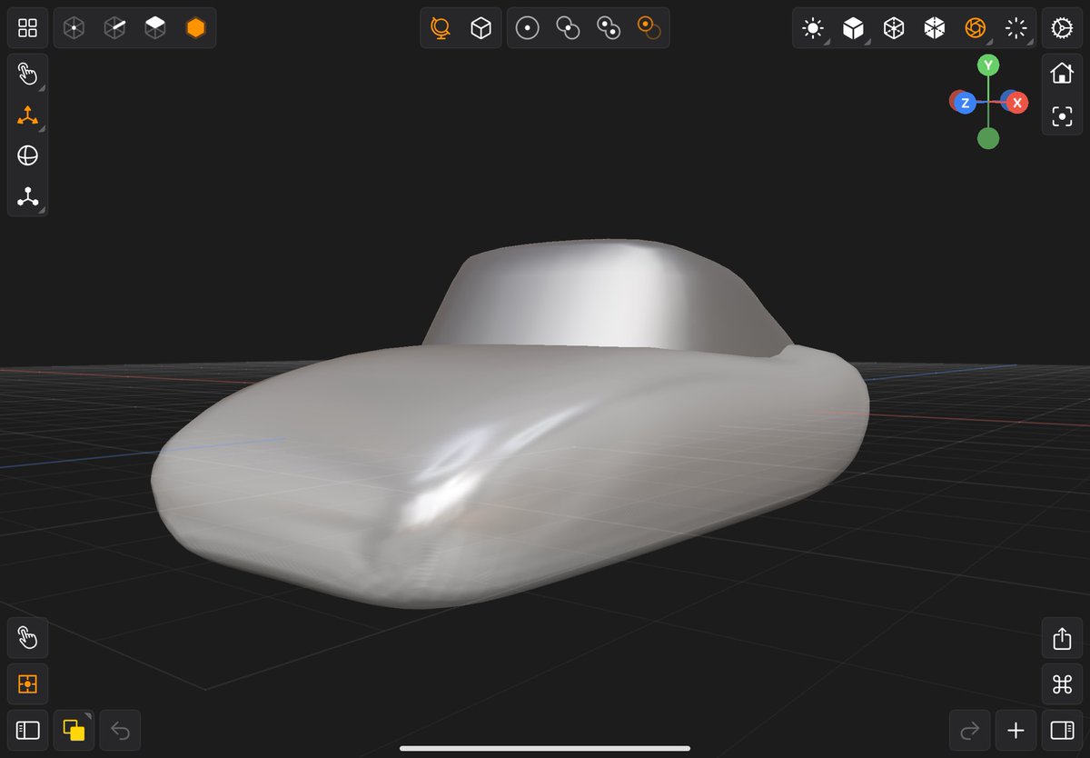The image size is (1090, 758).
Task: Reset the view with Home button
Action: point(1062,74)
